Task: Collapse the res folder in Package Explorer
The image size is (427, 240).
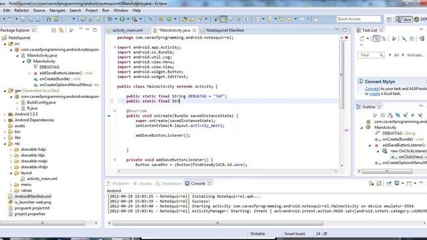Action: click(x=5, y=143)
